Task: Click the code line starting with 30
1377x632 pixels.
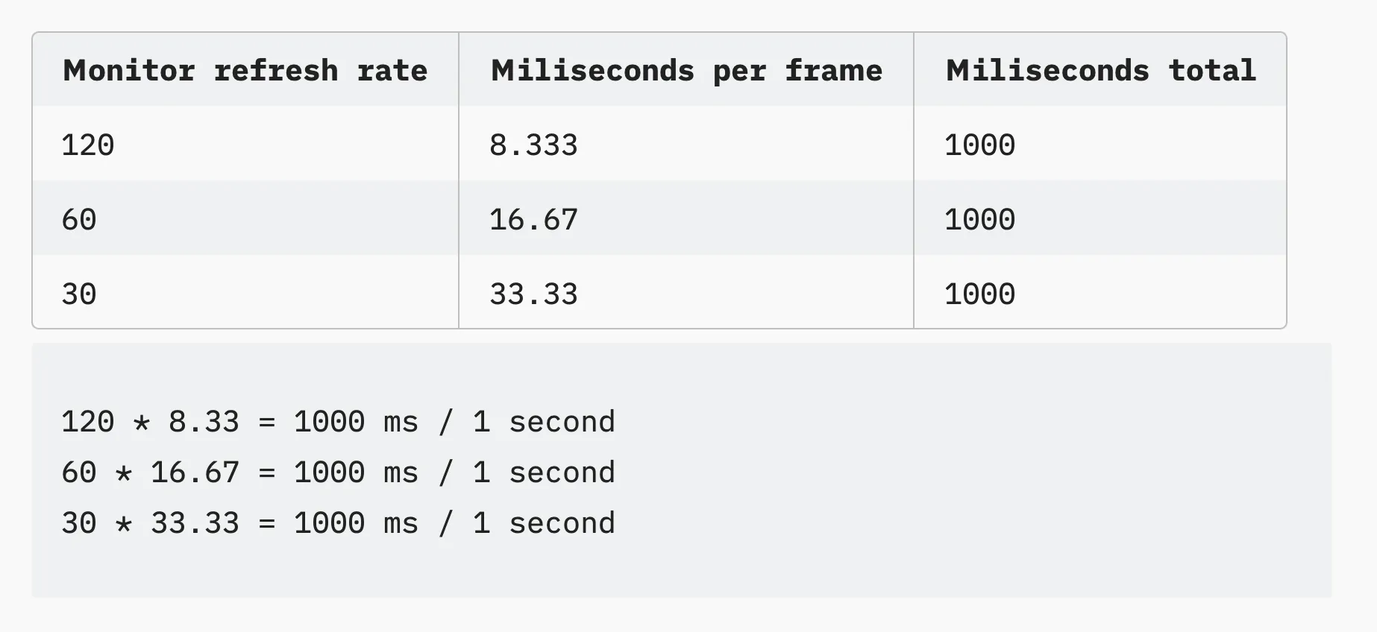Action: tap(338, 523)
